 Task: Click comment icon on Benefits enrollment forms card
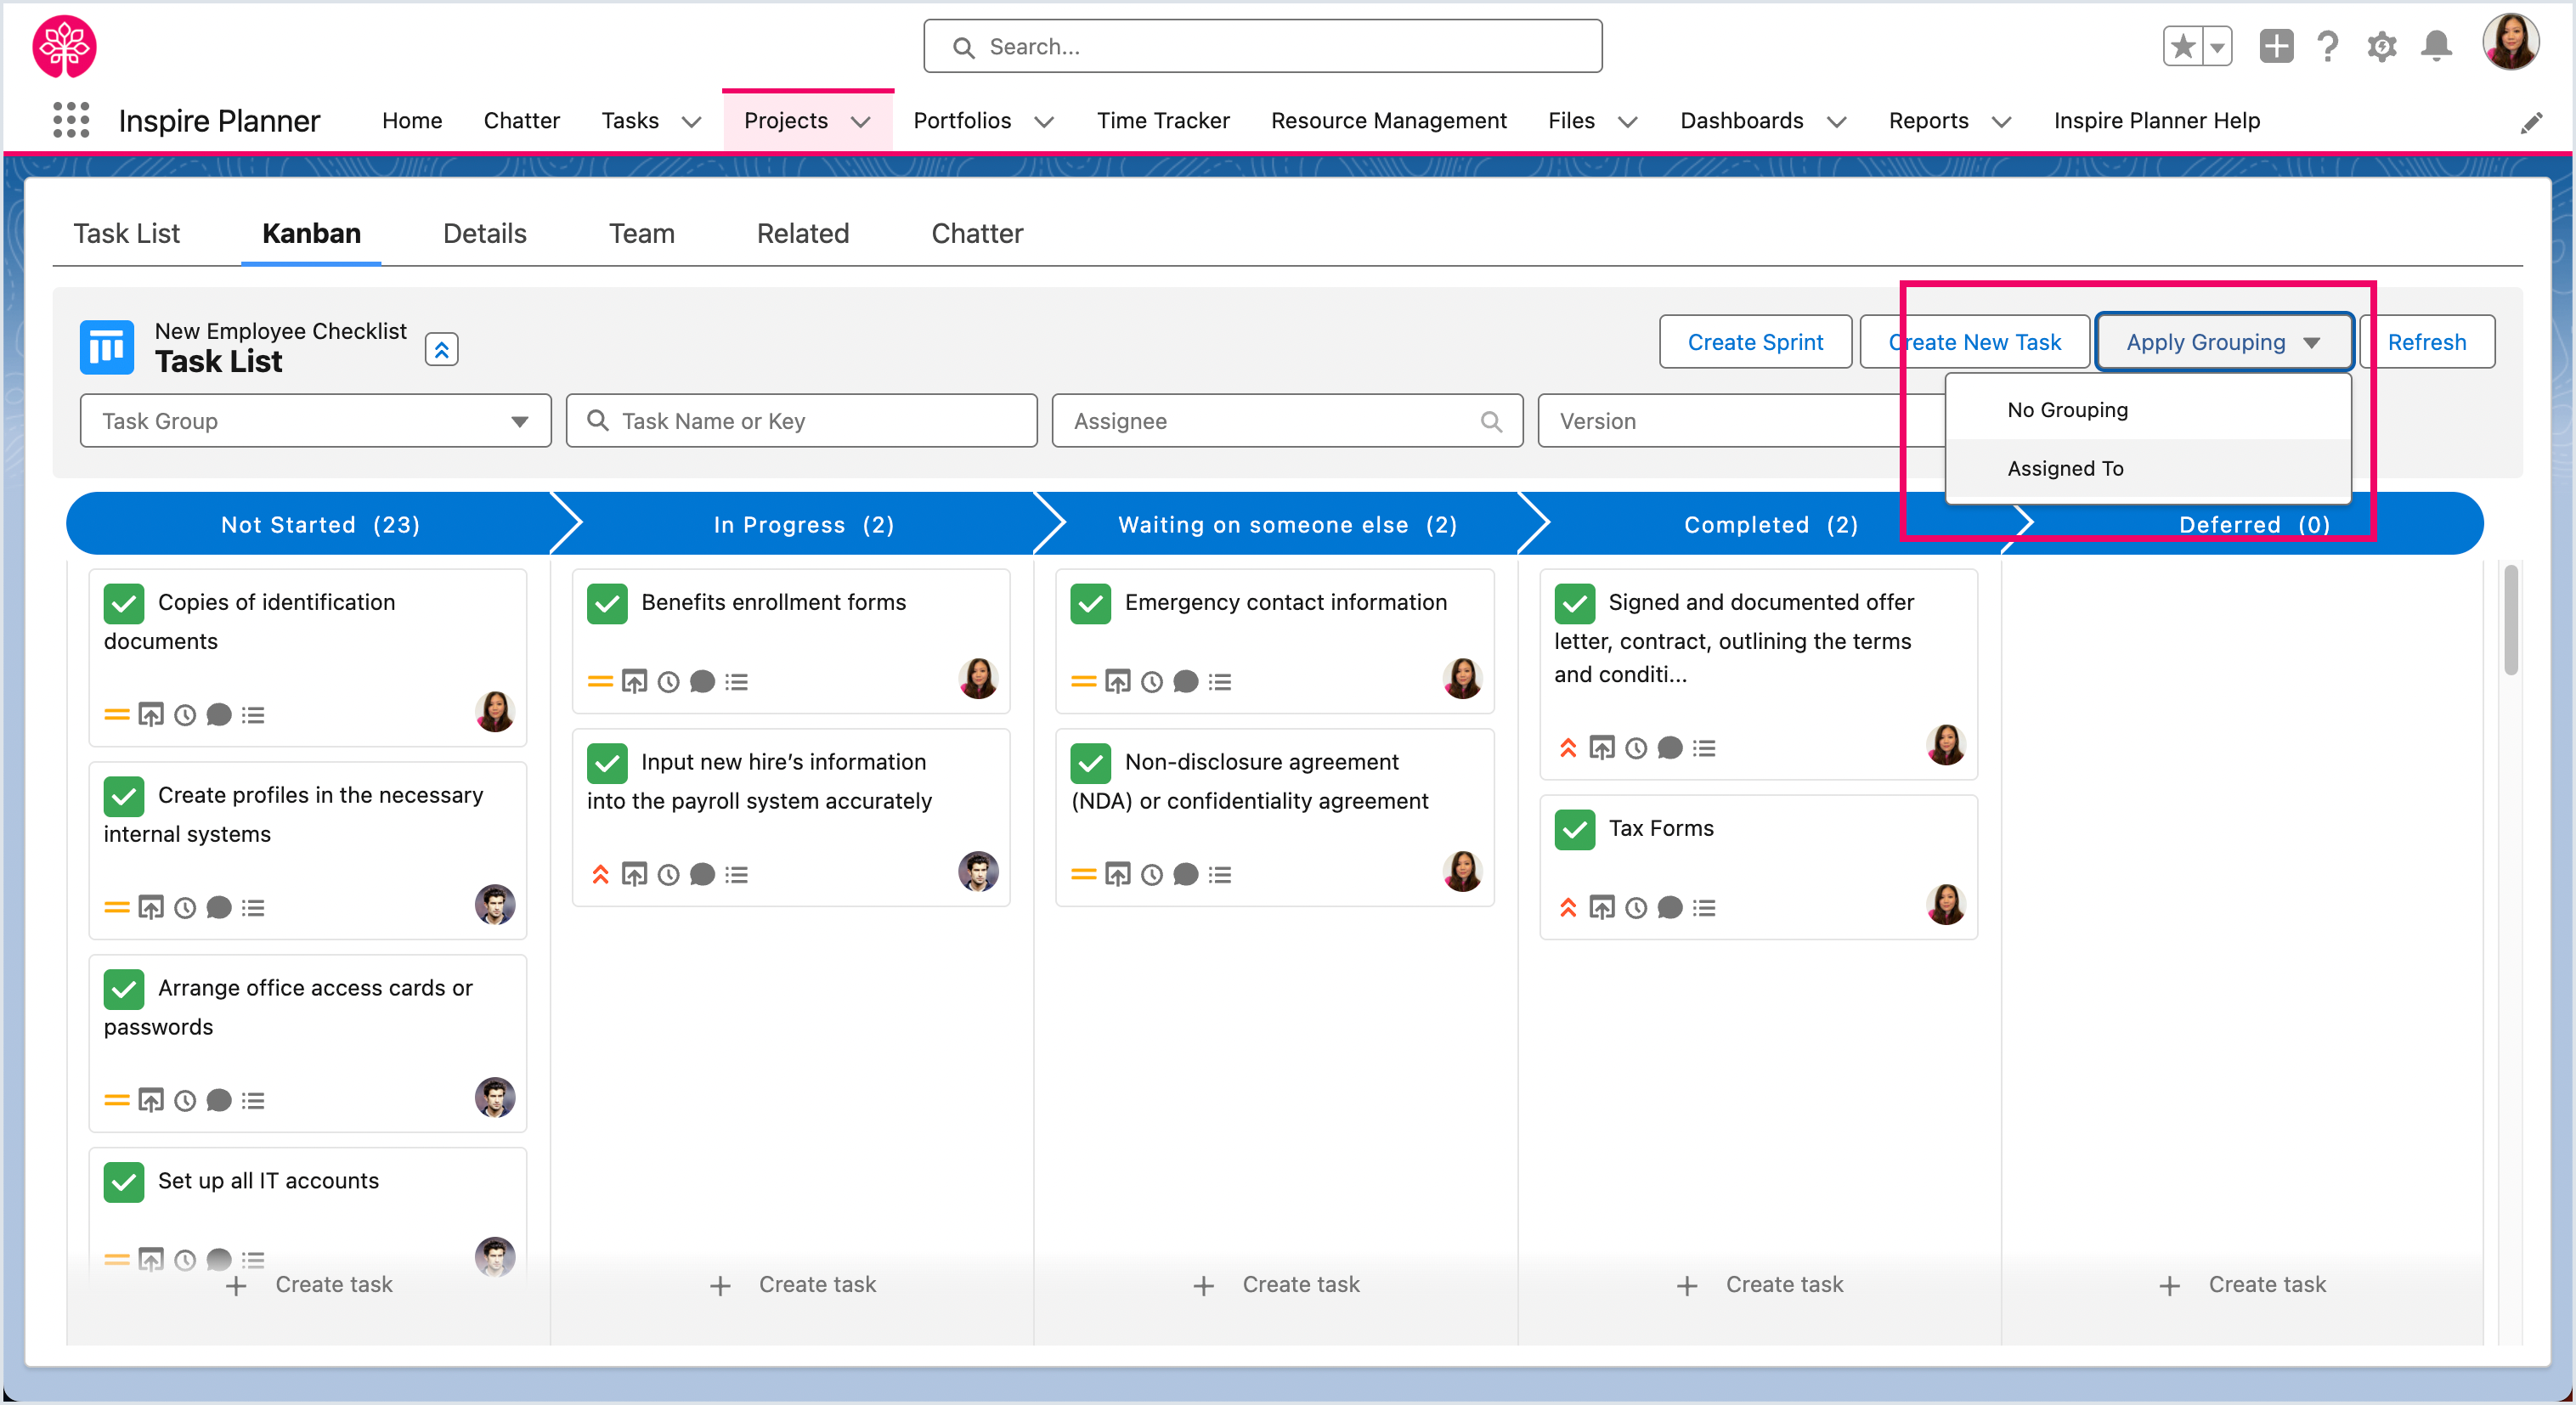[x=703, y=682]
